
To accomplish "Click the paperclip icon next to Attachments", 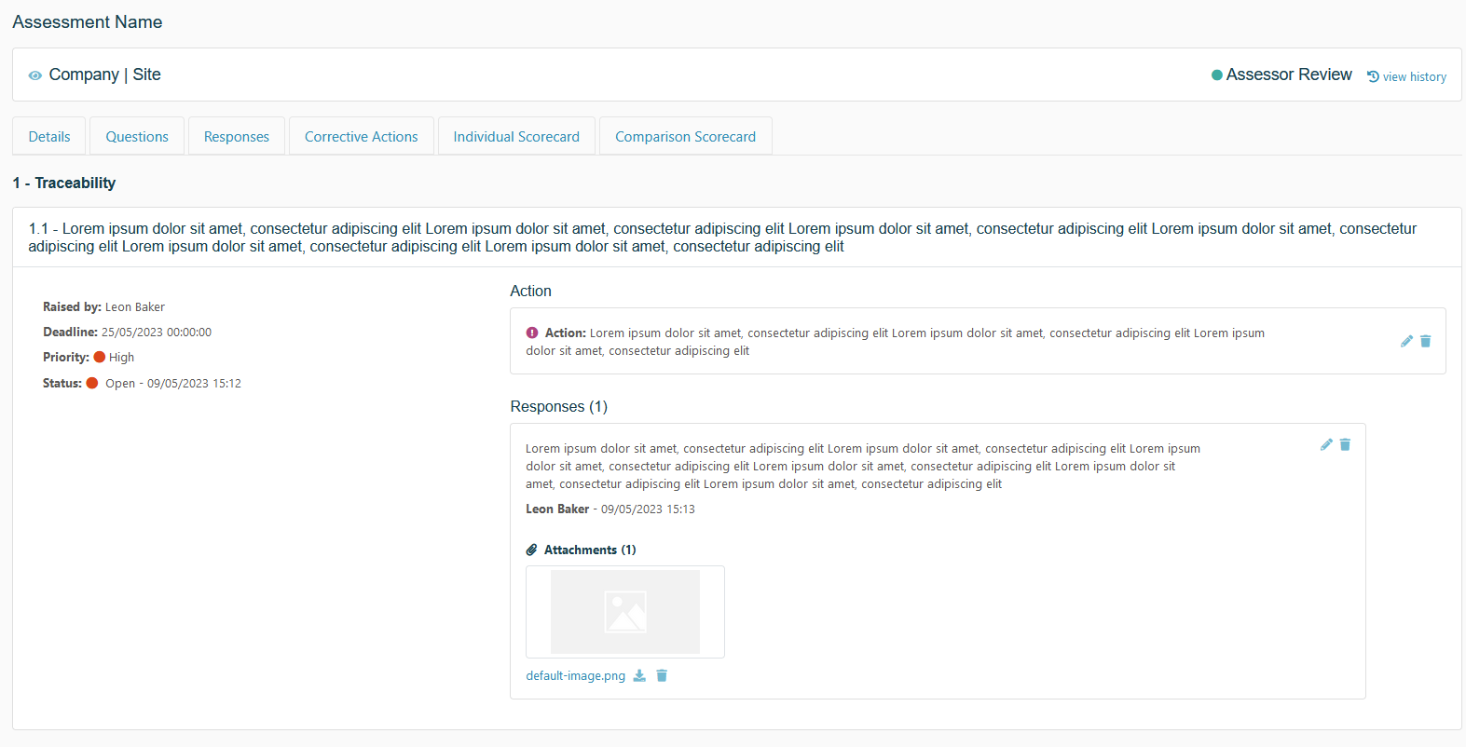I will 531,550.
